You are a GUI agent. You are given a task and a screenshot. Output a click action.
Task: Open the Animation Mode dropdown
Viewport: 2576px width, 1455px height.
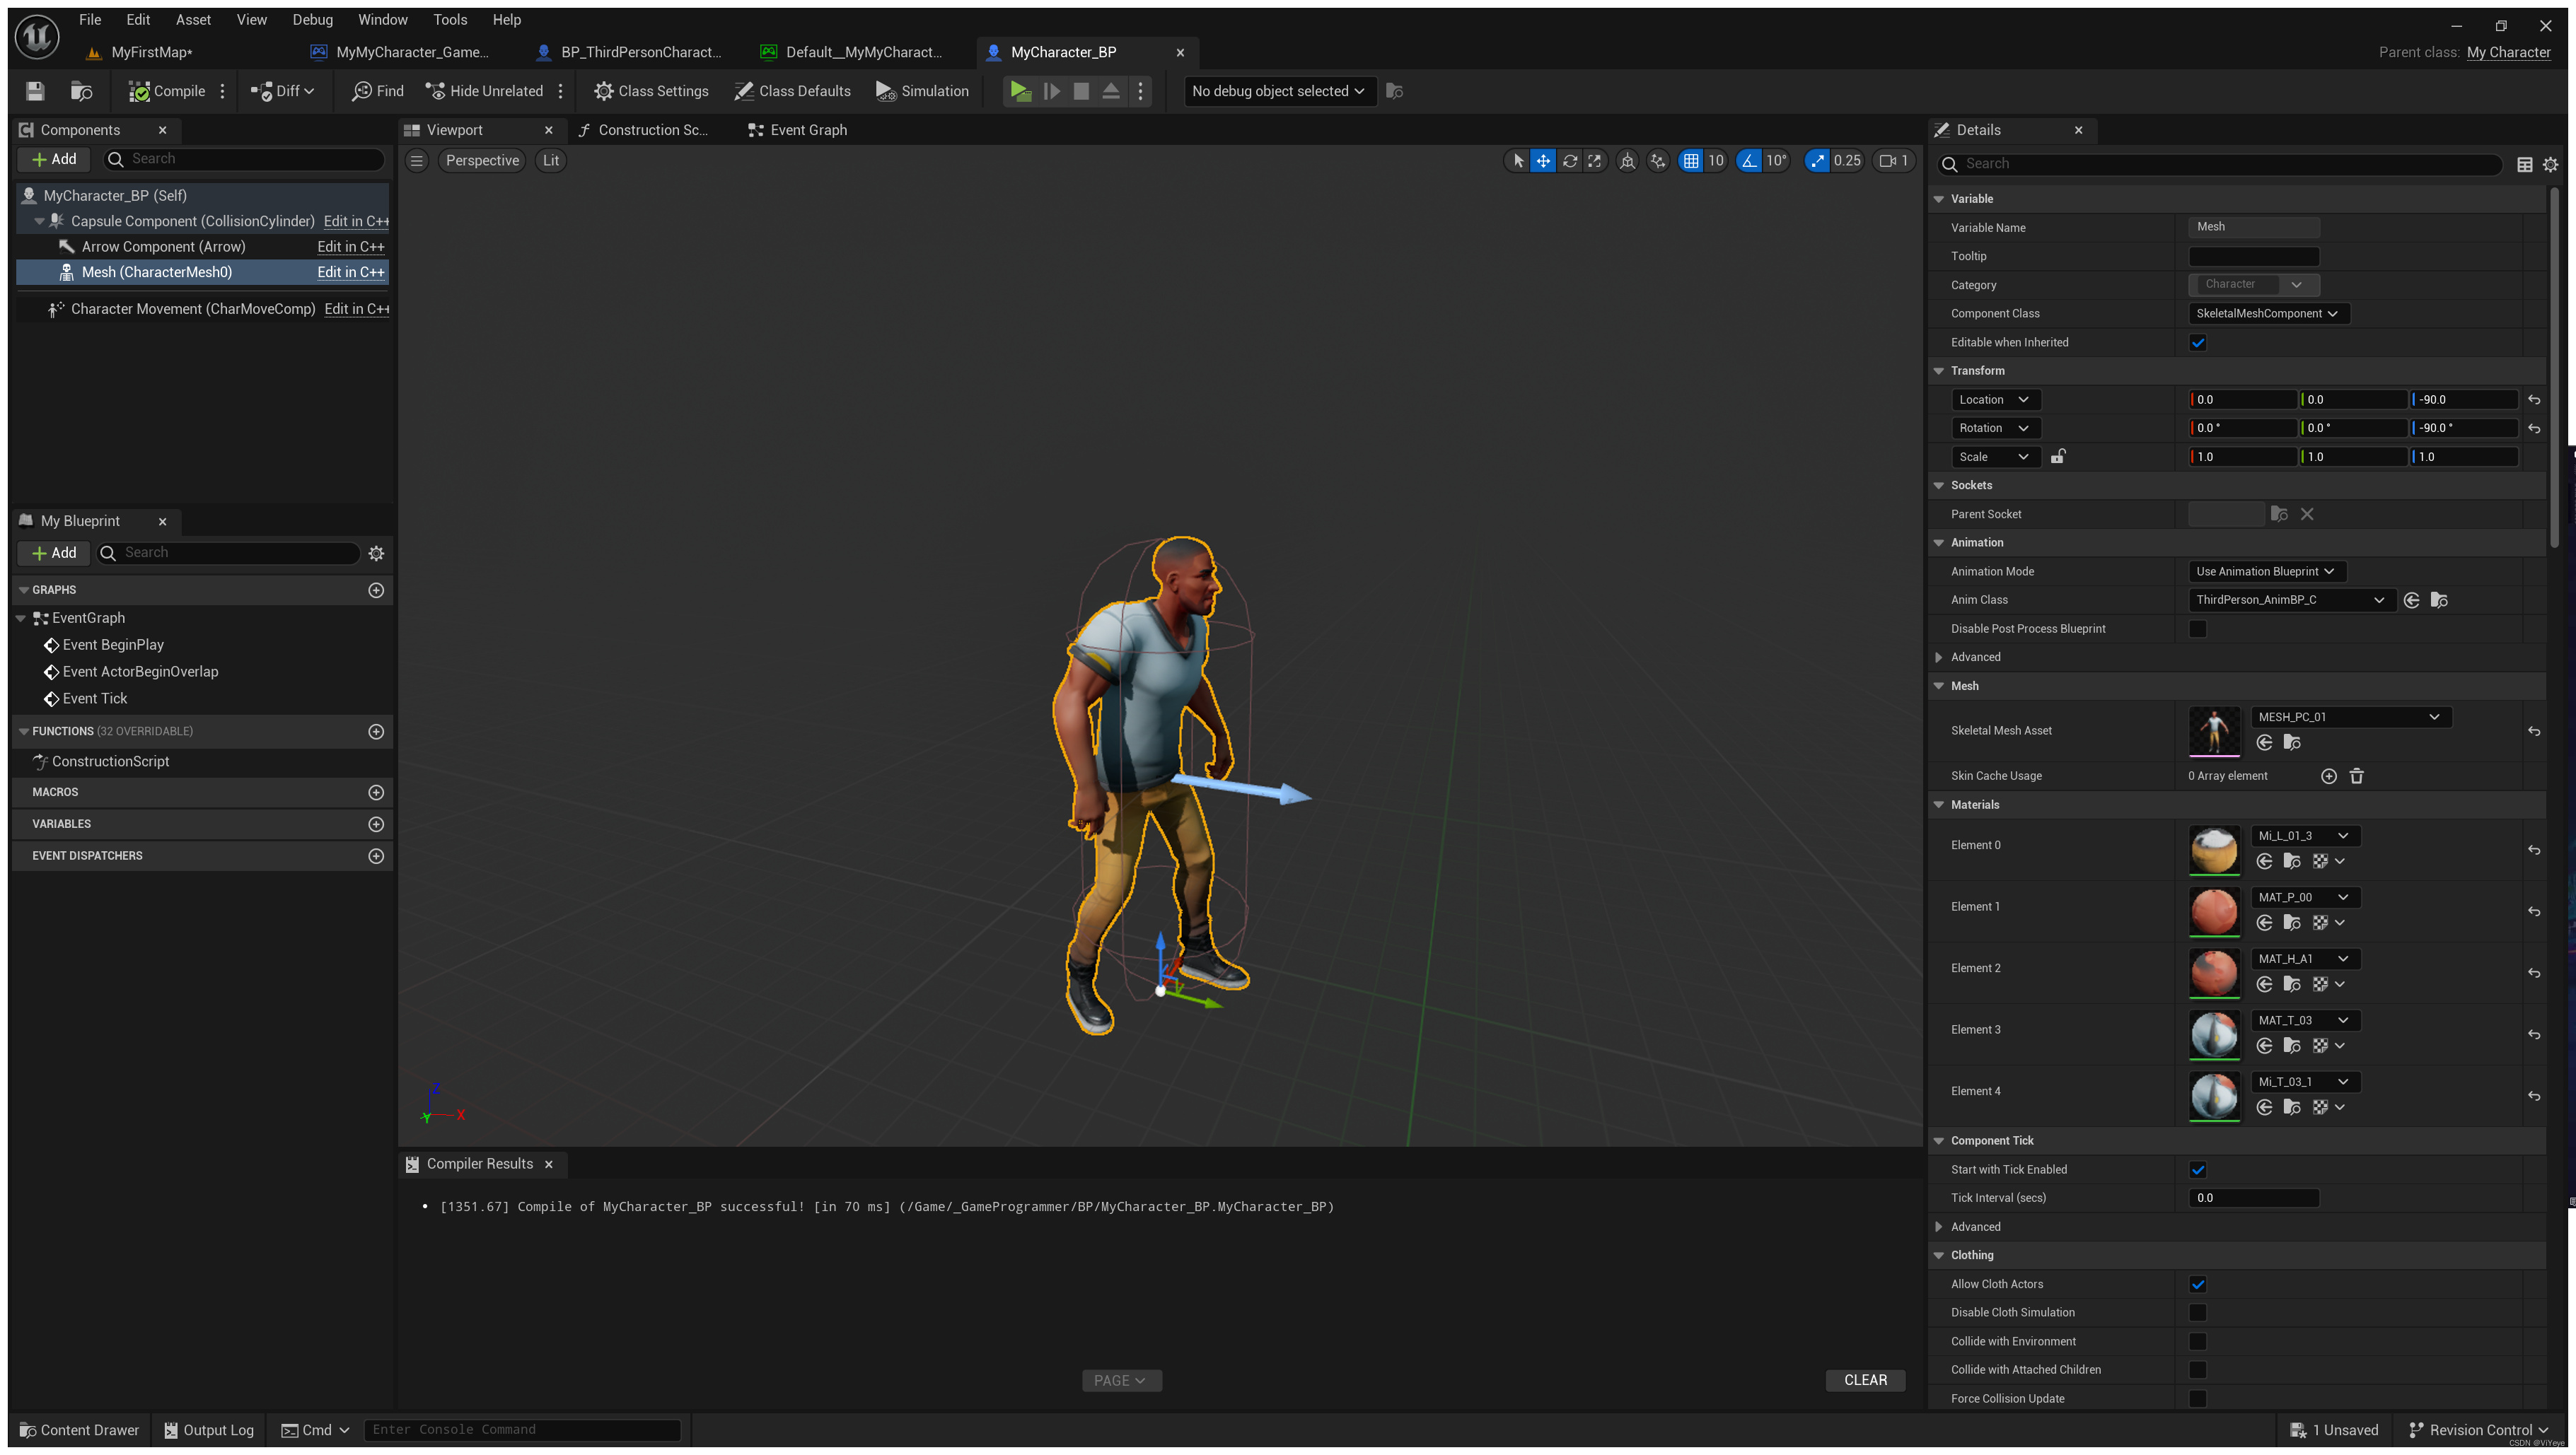[x=2265, y=571]
